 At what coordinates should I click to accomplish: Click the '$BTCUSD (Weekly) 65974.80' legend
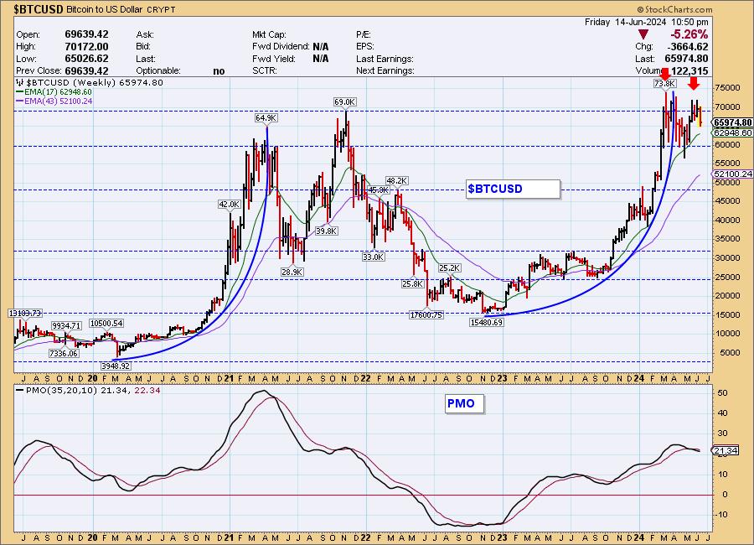(x=90, y=83)
